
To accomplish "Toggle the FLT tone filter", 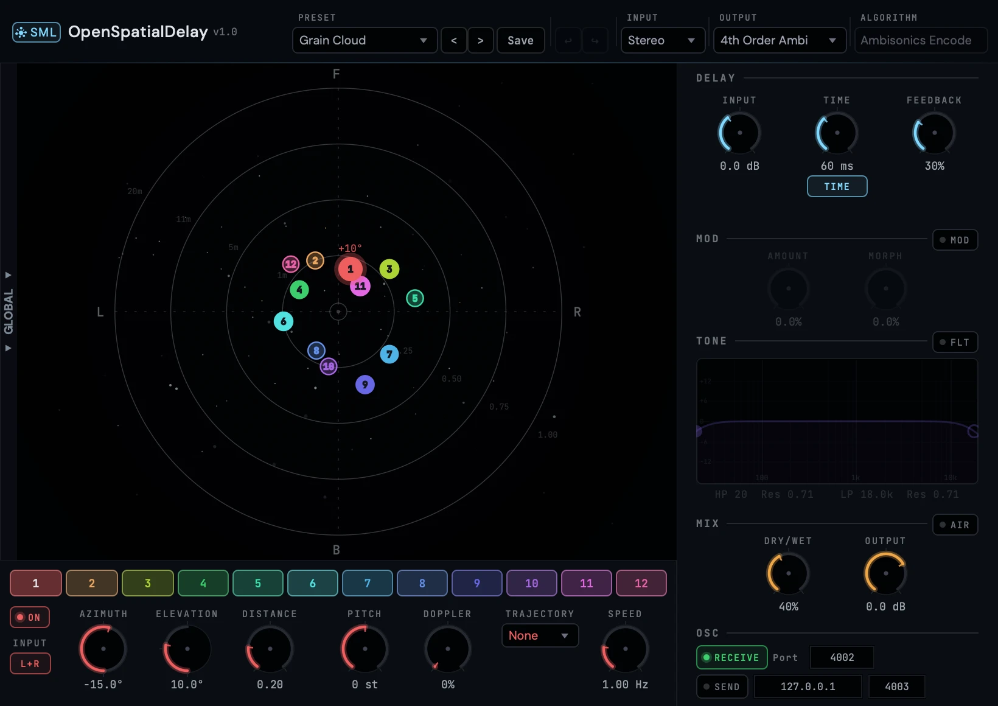I will tap(955, 342).
